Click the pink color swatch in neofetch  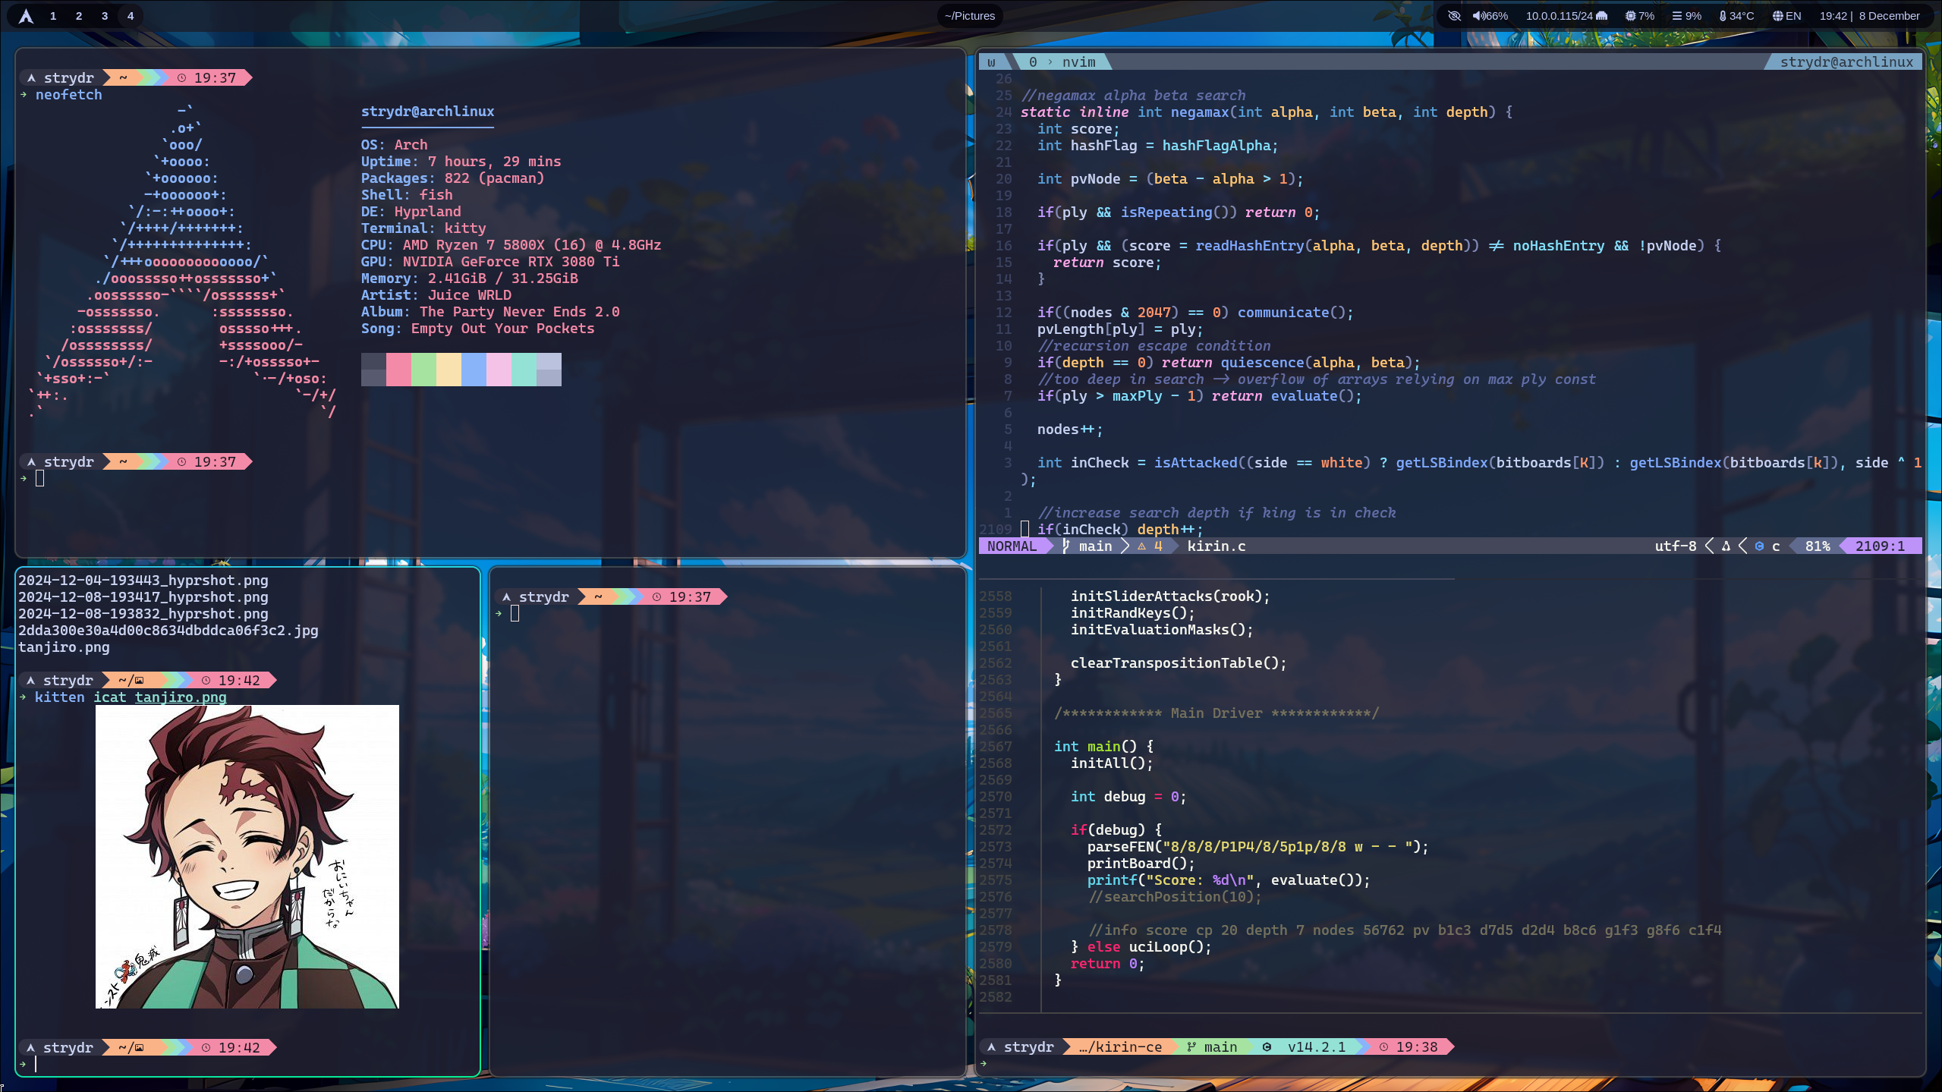pyautogui.click(x=398, y=370)
